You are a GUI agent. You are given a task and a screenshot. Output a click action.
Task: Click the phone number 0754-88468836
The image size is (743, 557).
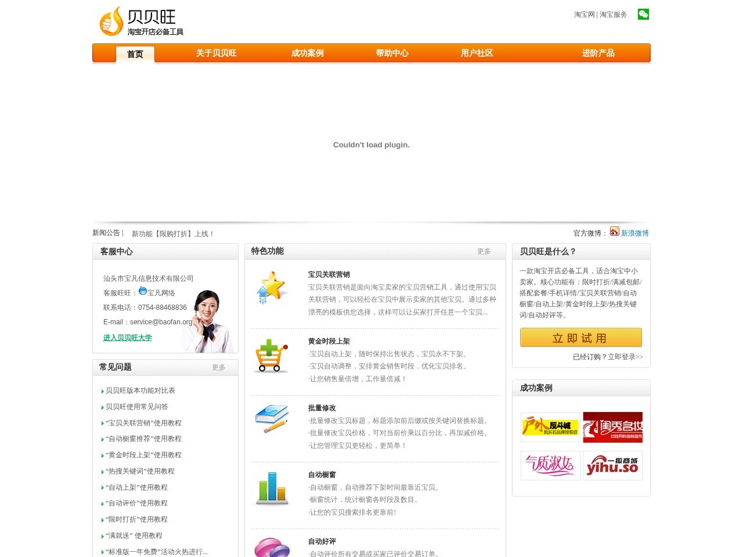[x=163, y=308]
